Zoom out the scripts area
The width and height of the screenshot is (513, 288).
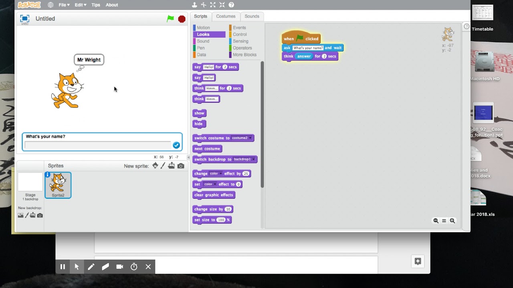point(436,221)
